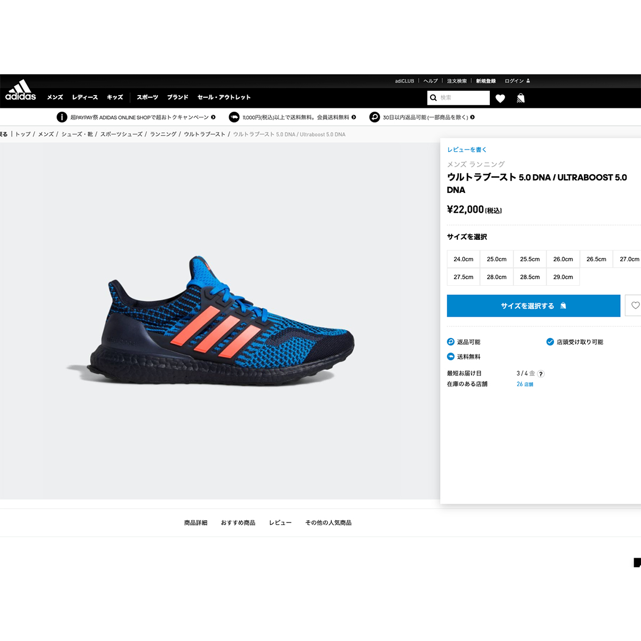The width and height of the screenshot is (641, 641).
Task: Click the ランニング breadcrumb
Action: click(x=163, y=134)
